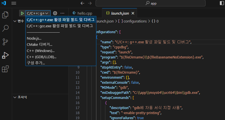Open the Explorer view in activity bar
Screen dimensions: 225x120
click(x=5, y=15)
